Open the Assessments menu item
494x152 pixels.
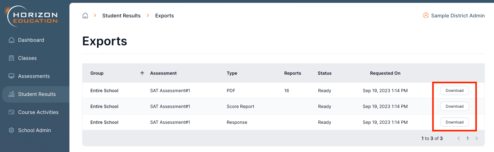coord(34,76)
